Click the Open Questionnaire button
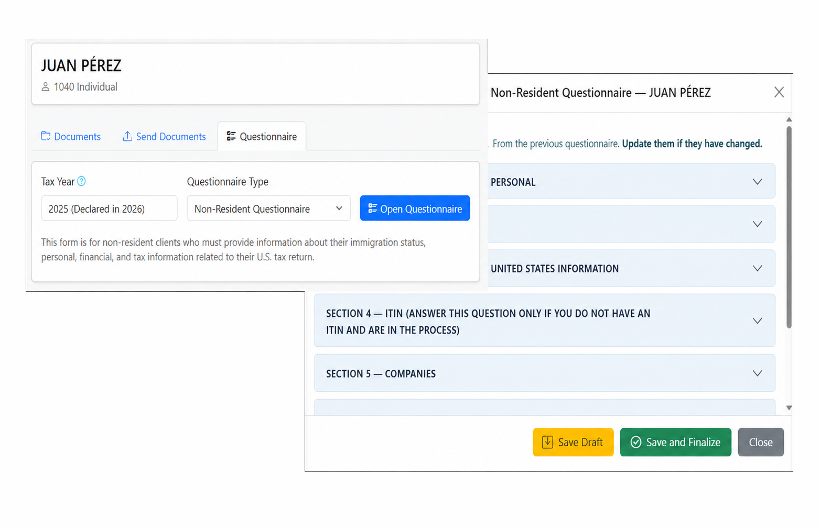This screenshot has width=820, height=527. click(415, 208)
